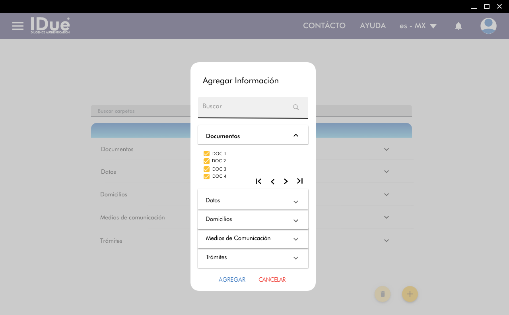Open the user profile avatar
Screen dimensions: 509x315
(488, 26)
